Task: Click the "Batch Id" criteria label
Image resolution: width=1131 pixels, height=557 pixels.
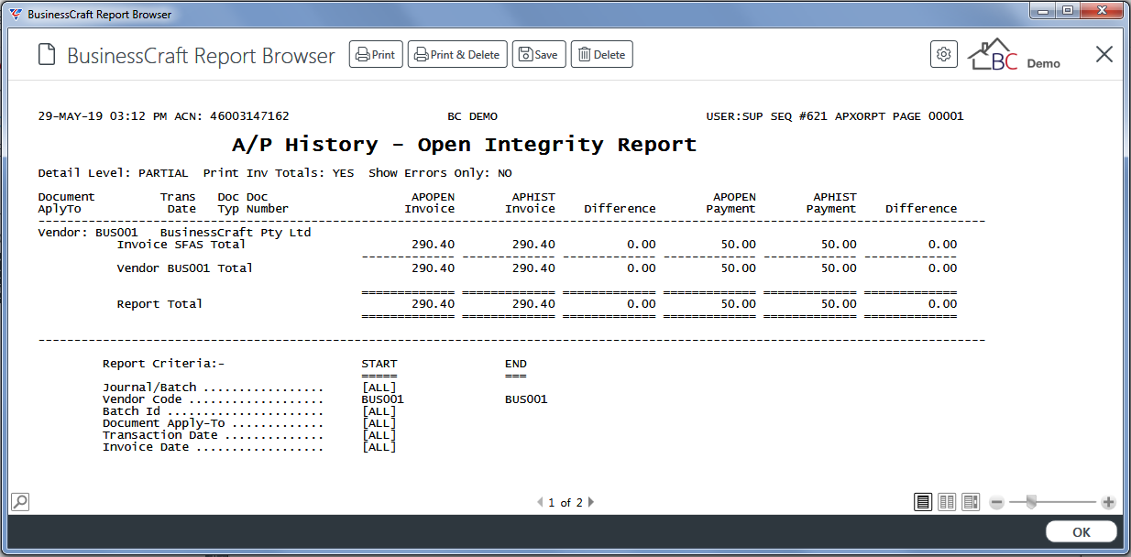Action: click(x=131, y=411)
